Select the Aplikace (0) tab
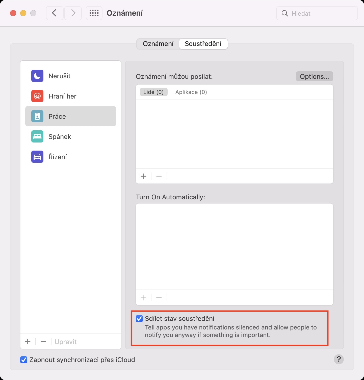Viewport: 364px width, 380px height. (191, 92)
